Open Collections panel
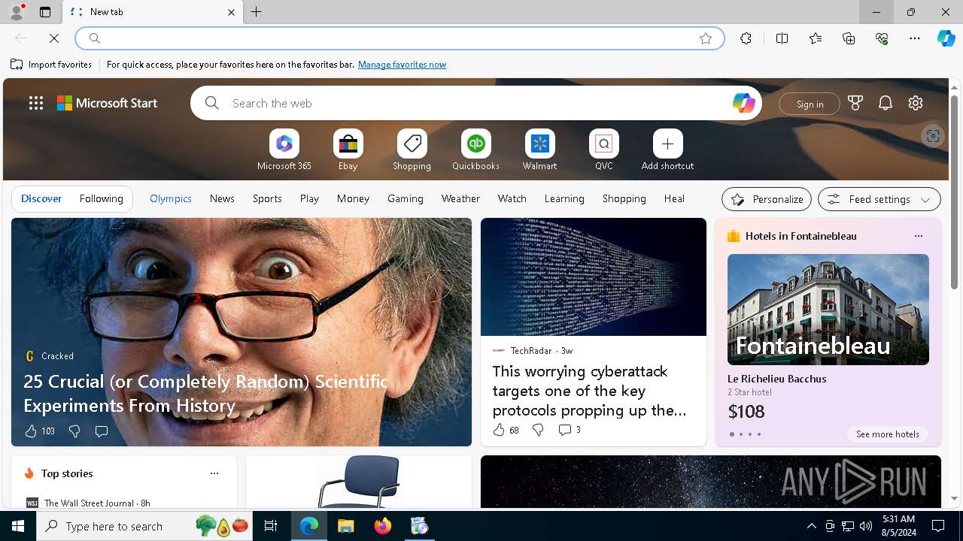This screenshot has height=541, width=963. coord(849,38)
